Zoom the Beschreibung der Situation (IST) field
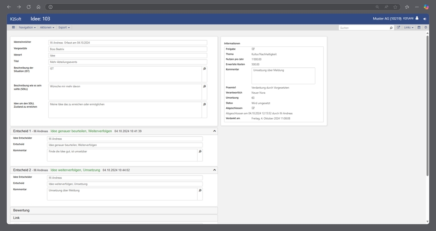The image size is (436, 231). tap(204, 69)
